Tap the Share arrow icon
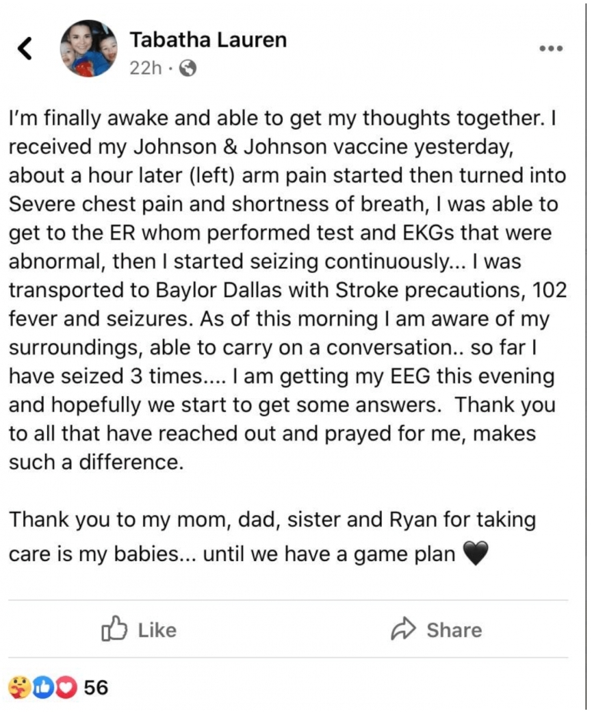 (x=404, y=630)
